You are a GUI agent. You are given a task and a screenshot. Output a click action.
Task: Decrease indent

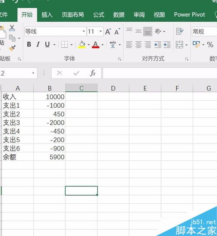158,45
